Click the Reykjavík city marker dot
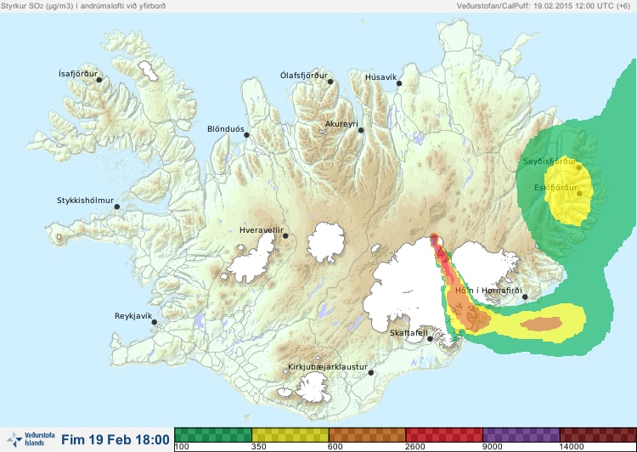The height and width of the screenshot is (452, 637). click(155, 322)
